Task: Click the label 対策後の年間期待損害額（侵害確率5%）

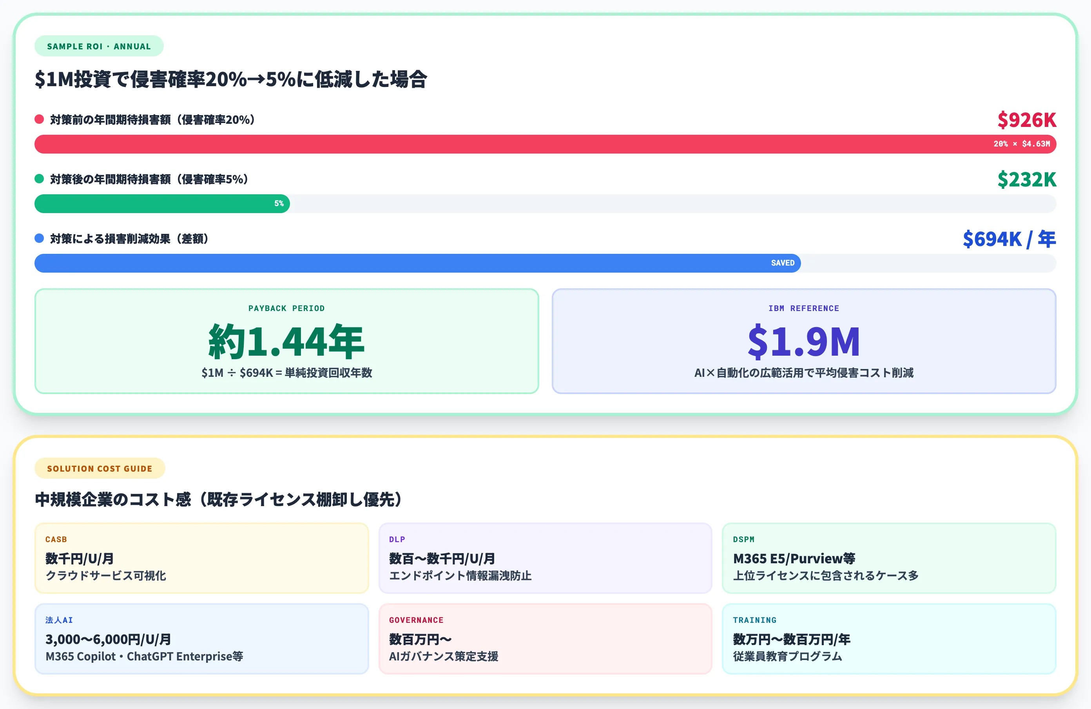Action: [x=149, y=179]
